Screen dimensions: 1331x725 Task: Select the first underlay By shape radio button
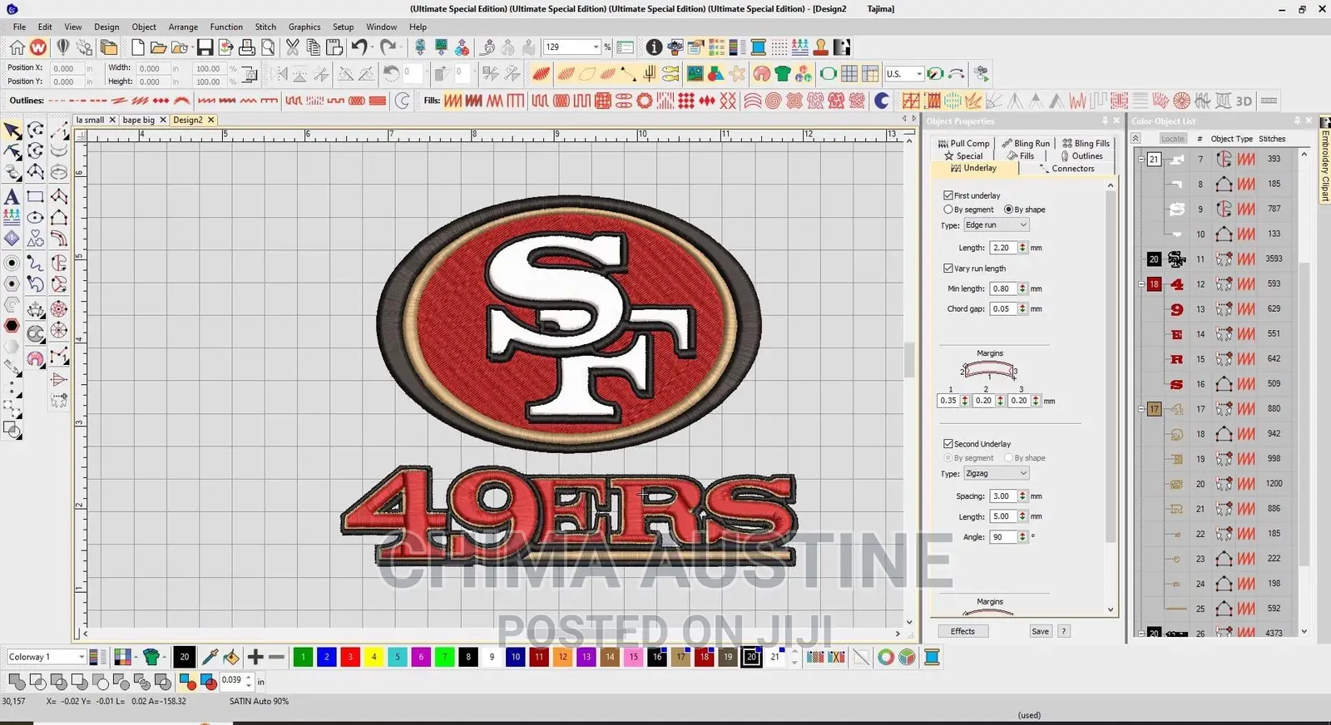(1008, 210)
